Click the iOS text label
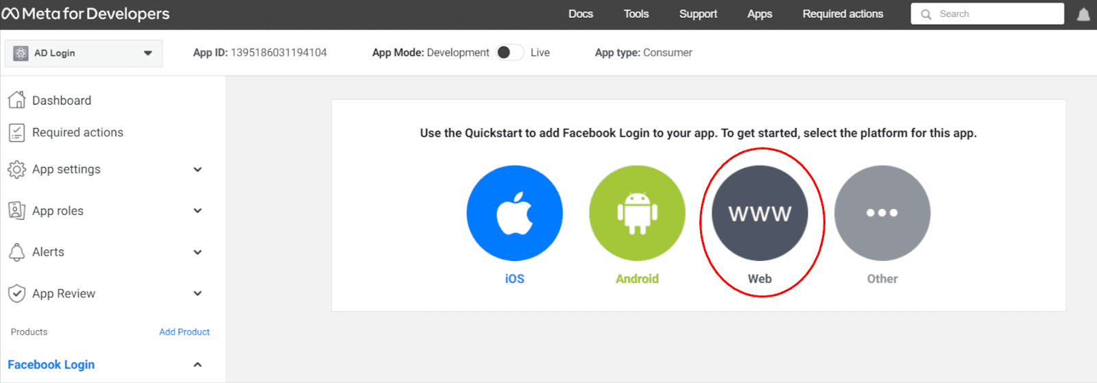 click(x=515, y=279)
